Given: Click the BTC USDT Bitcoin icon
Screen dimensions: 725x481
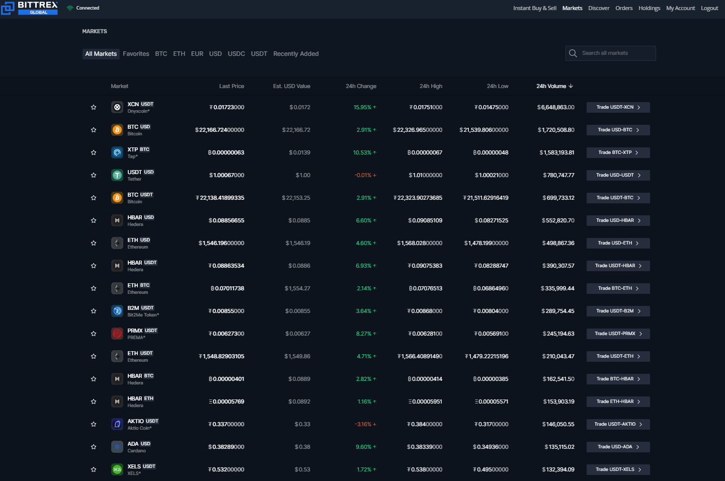Looking at the screenshot, I should [117, 198].
